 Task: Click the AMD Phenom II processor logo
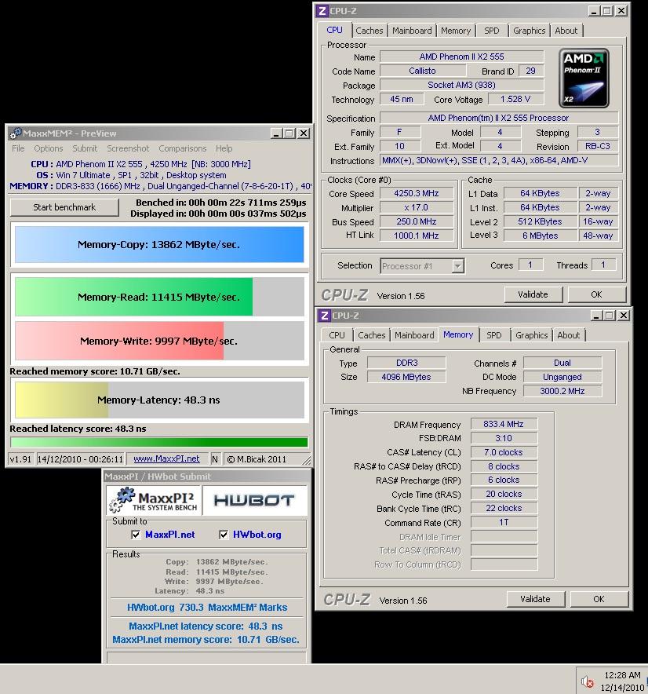click(584, 79)
